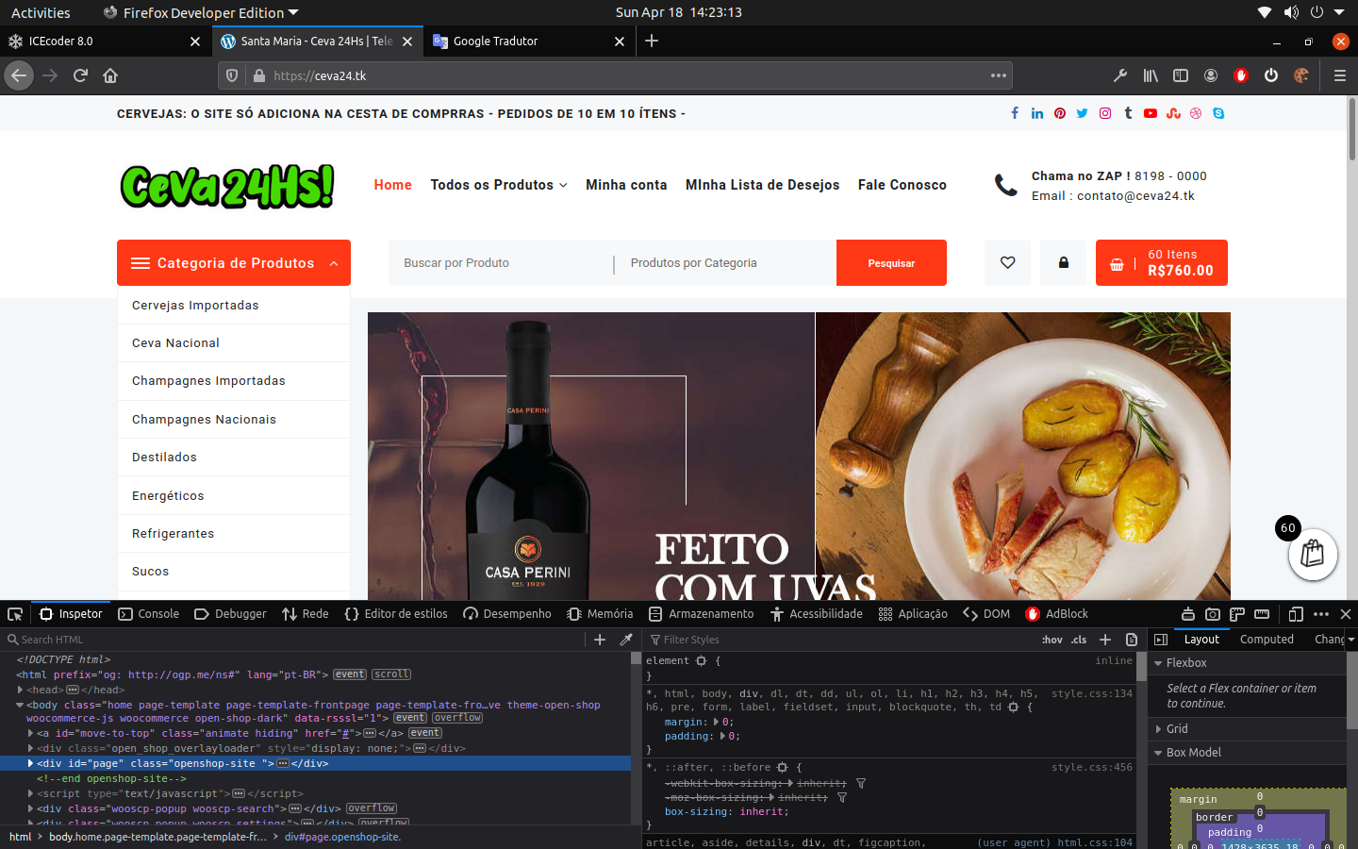Activate the element picker in DevTools
This screenshot has width=1358, height=849.
pyautogui.click(x=15, y=614)
